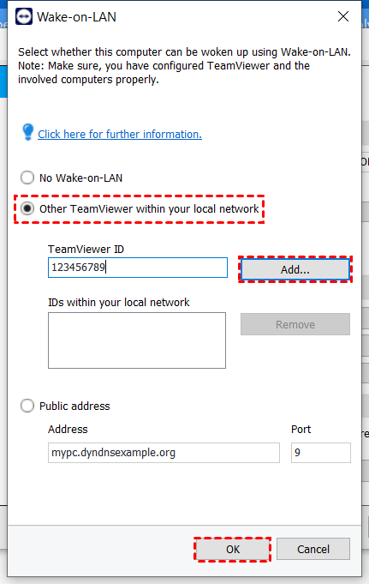Select the No Wake-on-LAN option

pos(27,178)
